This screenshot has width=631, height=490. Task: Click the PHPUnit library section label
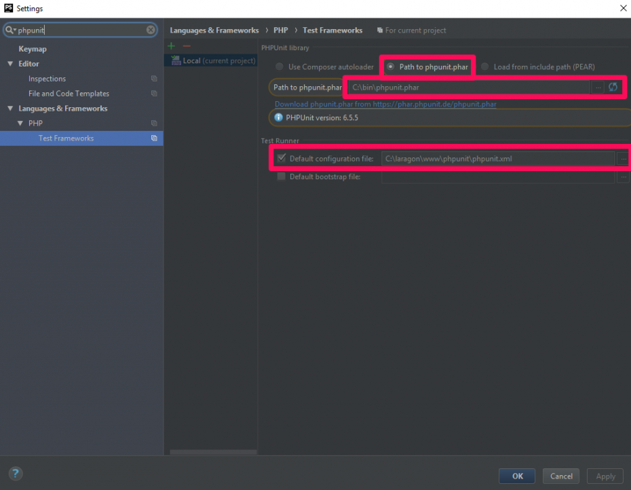click(285, 48)
